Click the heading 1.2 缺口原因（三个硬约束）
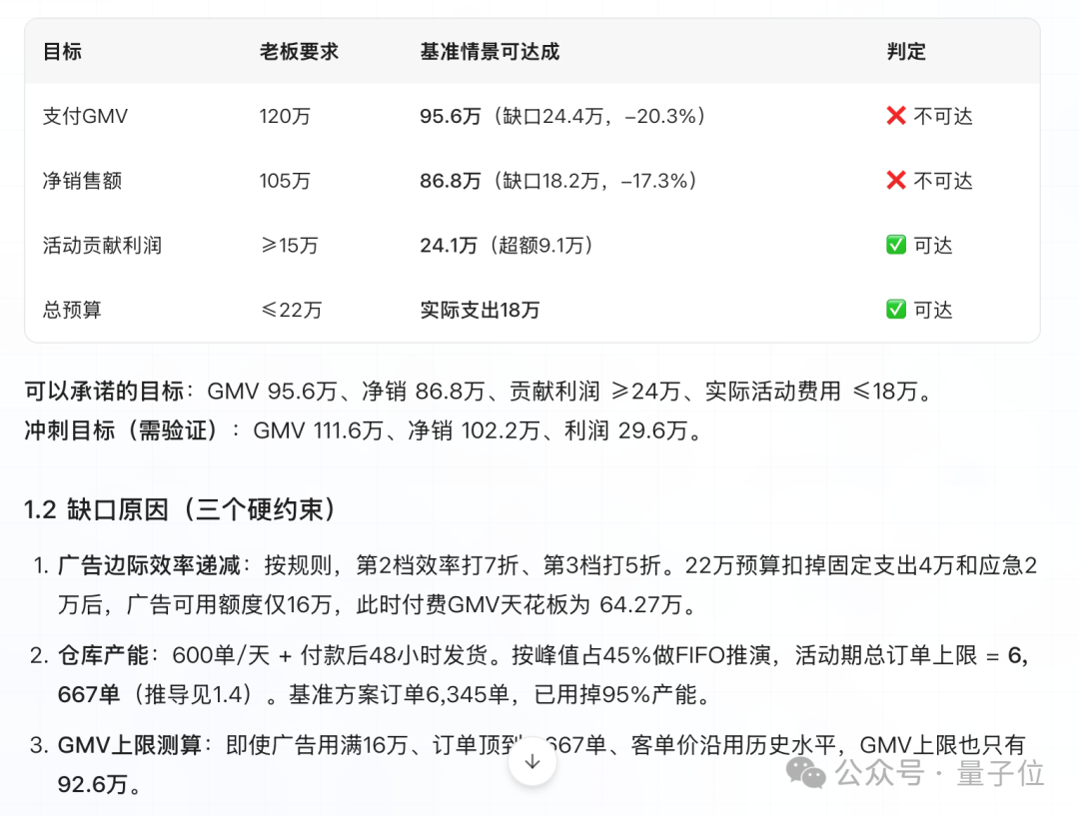Screen dimensions: 1079x816 coord(180,509)
